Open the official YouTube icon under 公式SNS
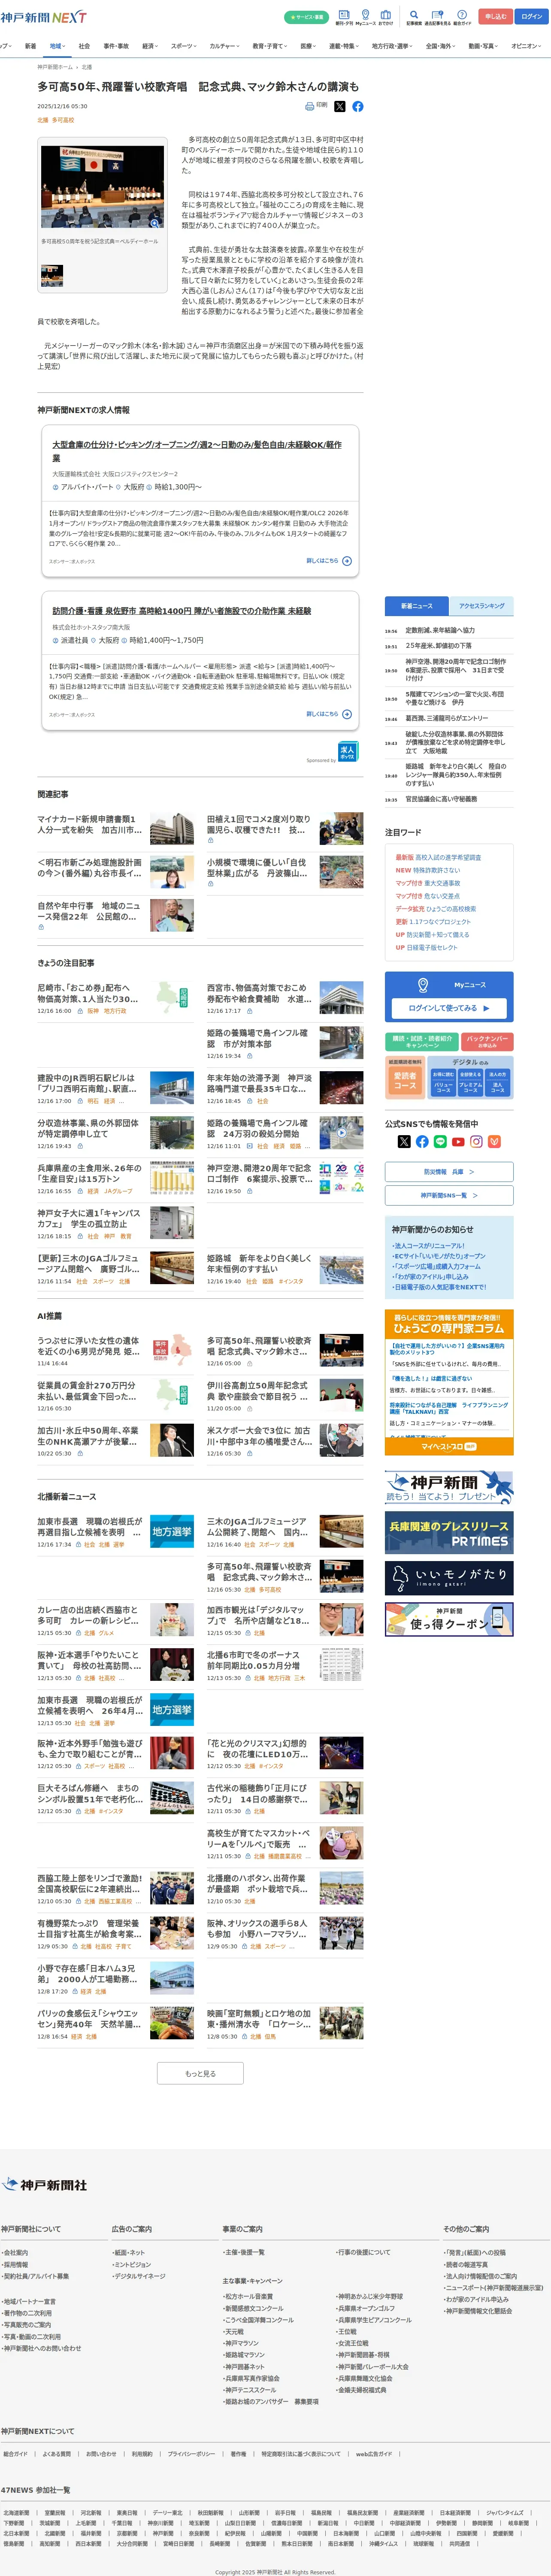This screenshot has height=2576, width=551. tap(458, 1141)
